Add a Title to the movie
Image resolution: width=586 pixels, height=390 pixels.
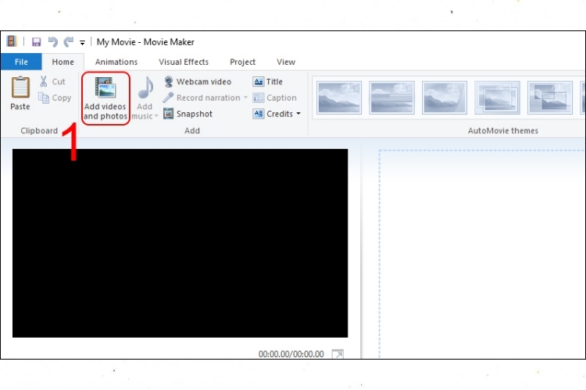267,81
